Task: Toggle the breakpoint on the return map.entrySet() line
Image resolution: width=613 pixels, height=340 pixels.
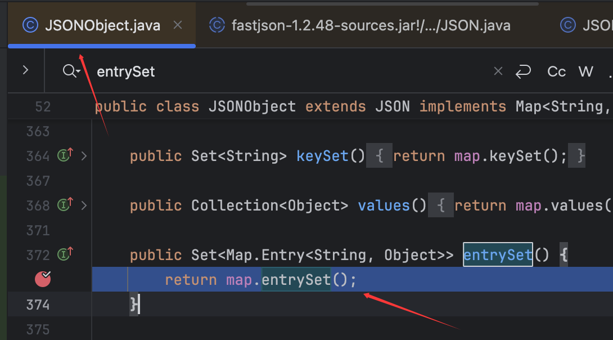Action: pos(43,279)
